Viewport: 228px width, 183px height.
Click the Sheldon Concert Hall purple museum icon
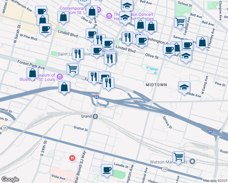[109, 16]
